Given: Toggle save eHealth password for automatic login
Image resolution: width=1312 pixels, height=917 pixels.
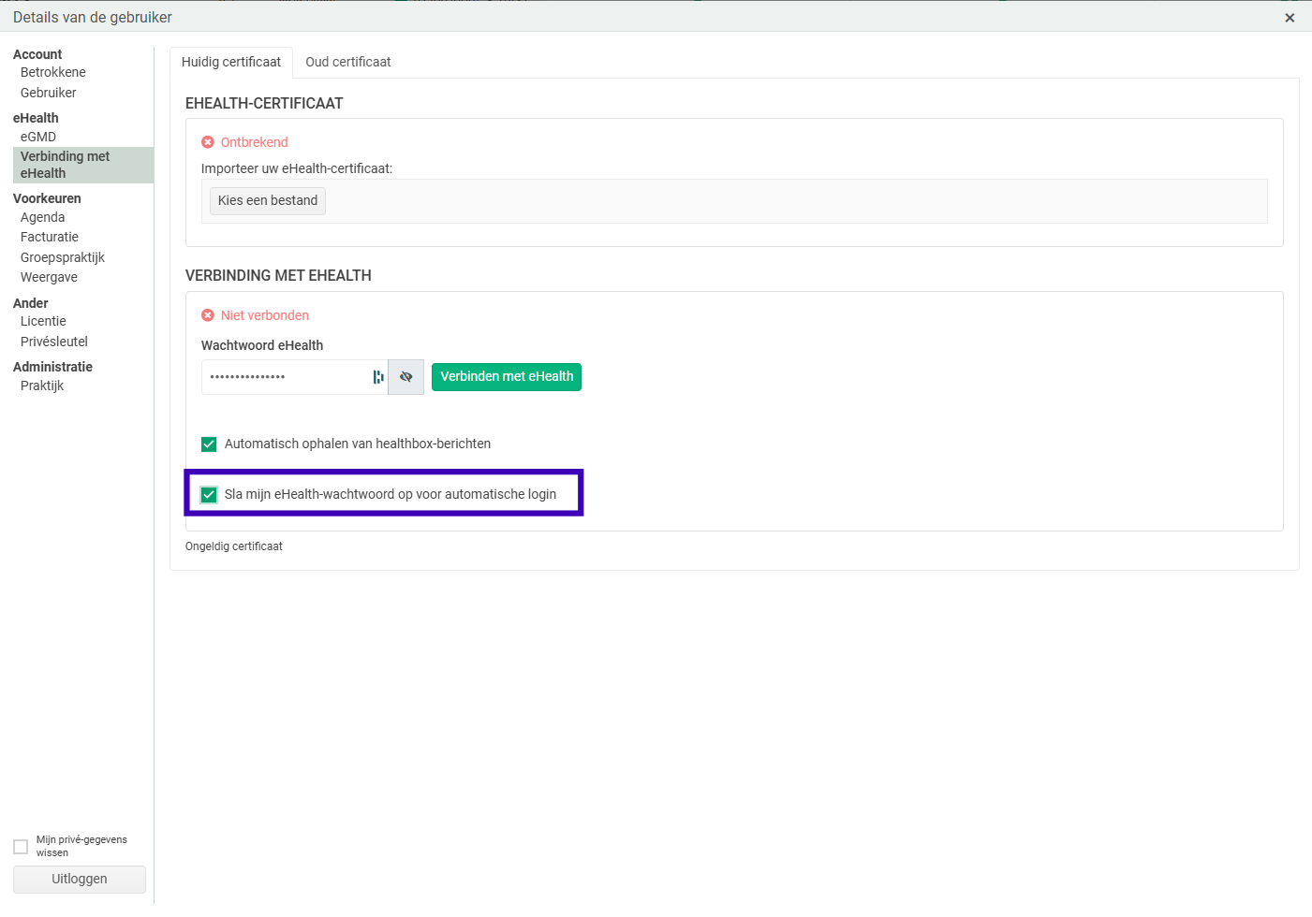Looking at the screenshot, I should (209, 495).
